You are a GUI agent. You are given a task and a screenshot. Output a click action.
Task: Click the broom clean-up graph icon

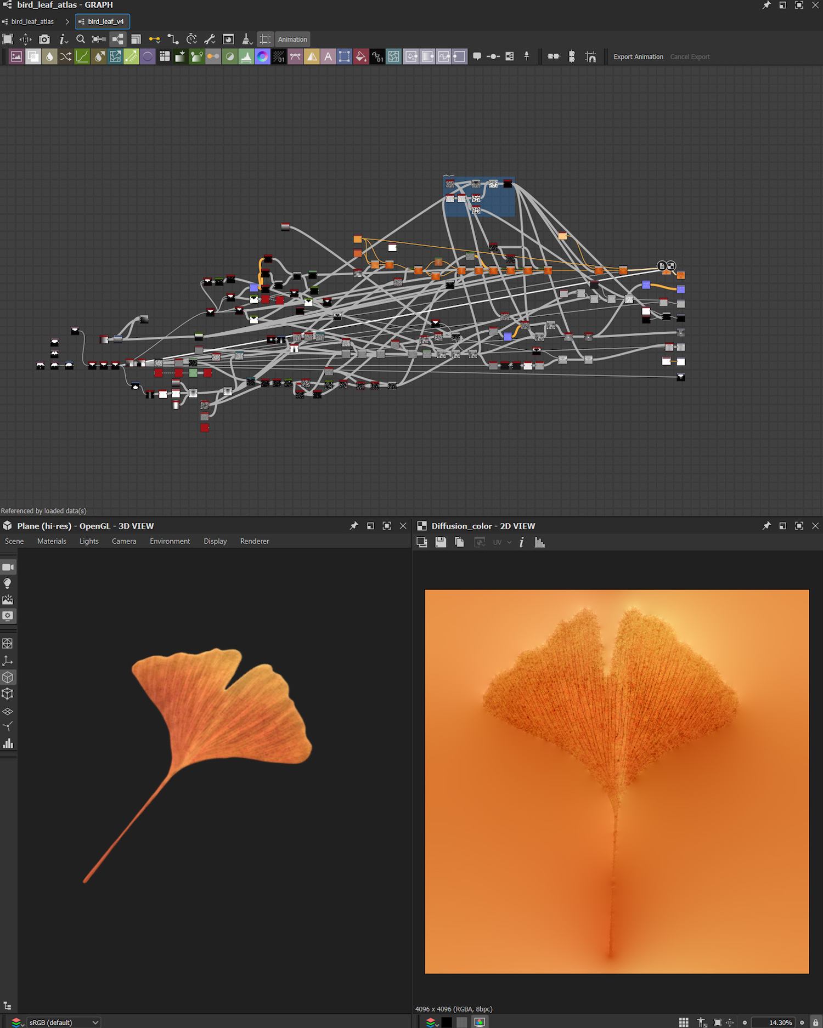click(x=247, y=39)
